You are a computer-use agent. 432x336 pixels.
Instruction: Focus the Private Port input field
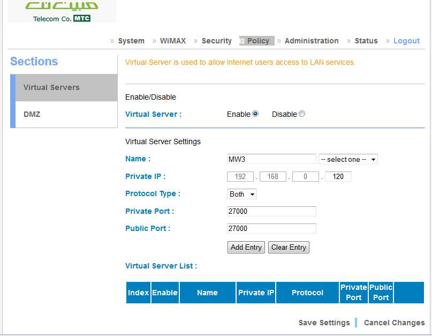pos(271,211)
